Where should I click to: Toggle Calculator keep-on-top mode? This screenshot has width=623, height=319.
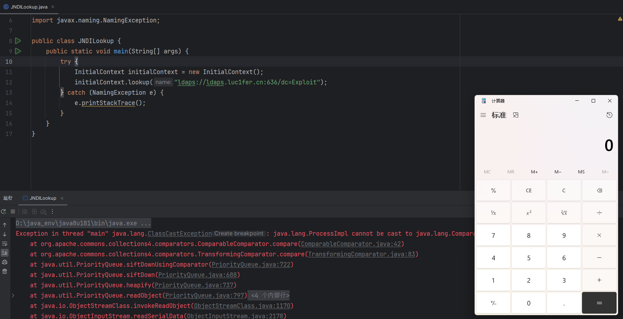516,115
